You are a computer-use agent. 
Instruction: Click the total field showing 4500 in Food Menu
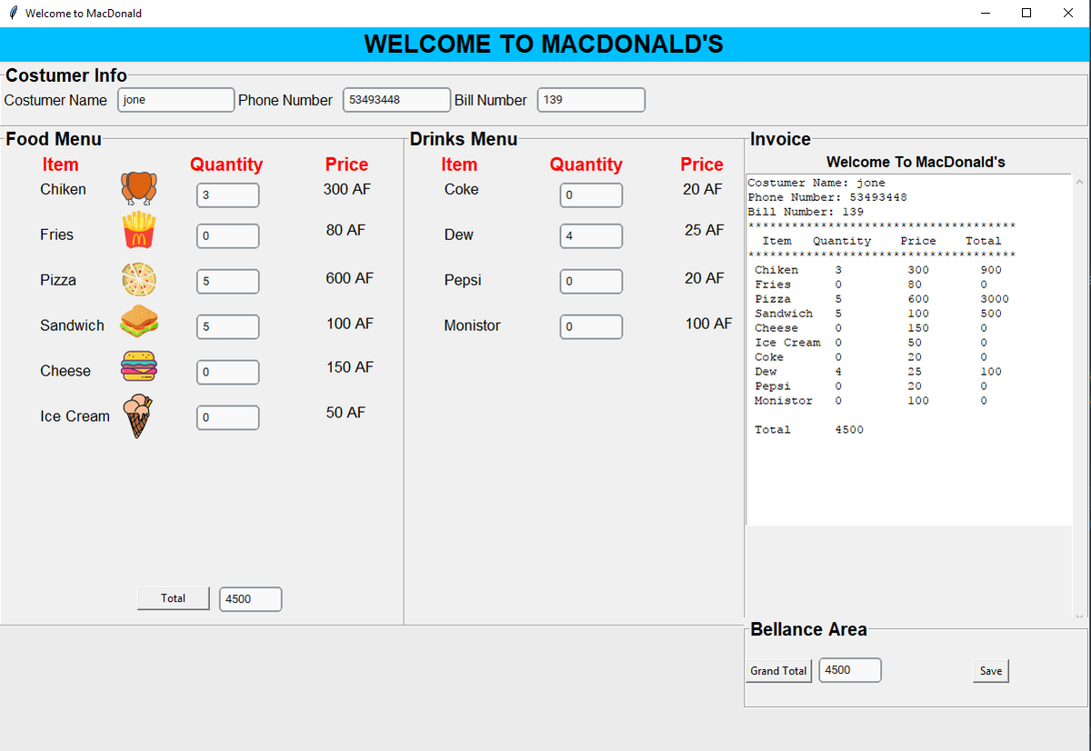[x=251, y=599]
